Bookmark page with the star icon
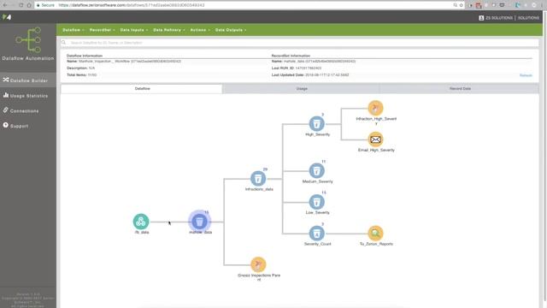Image resolution: width=547 pixels, height=308 pixels. [461, 5]
